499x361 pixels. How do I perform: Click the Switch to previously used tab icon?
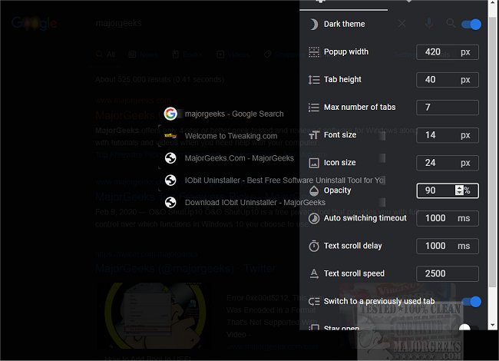pyautogui.click(x=314, y=301)
